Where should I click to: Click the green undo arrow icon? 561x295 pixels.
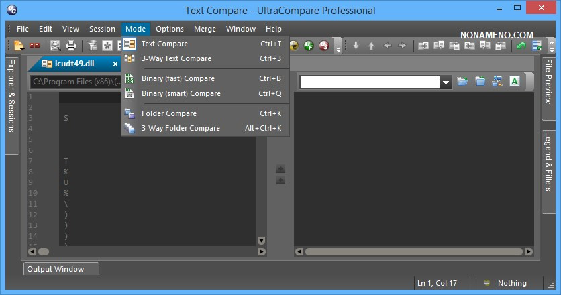[521, 46]
